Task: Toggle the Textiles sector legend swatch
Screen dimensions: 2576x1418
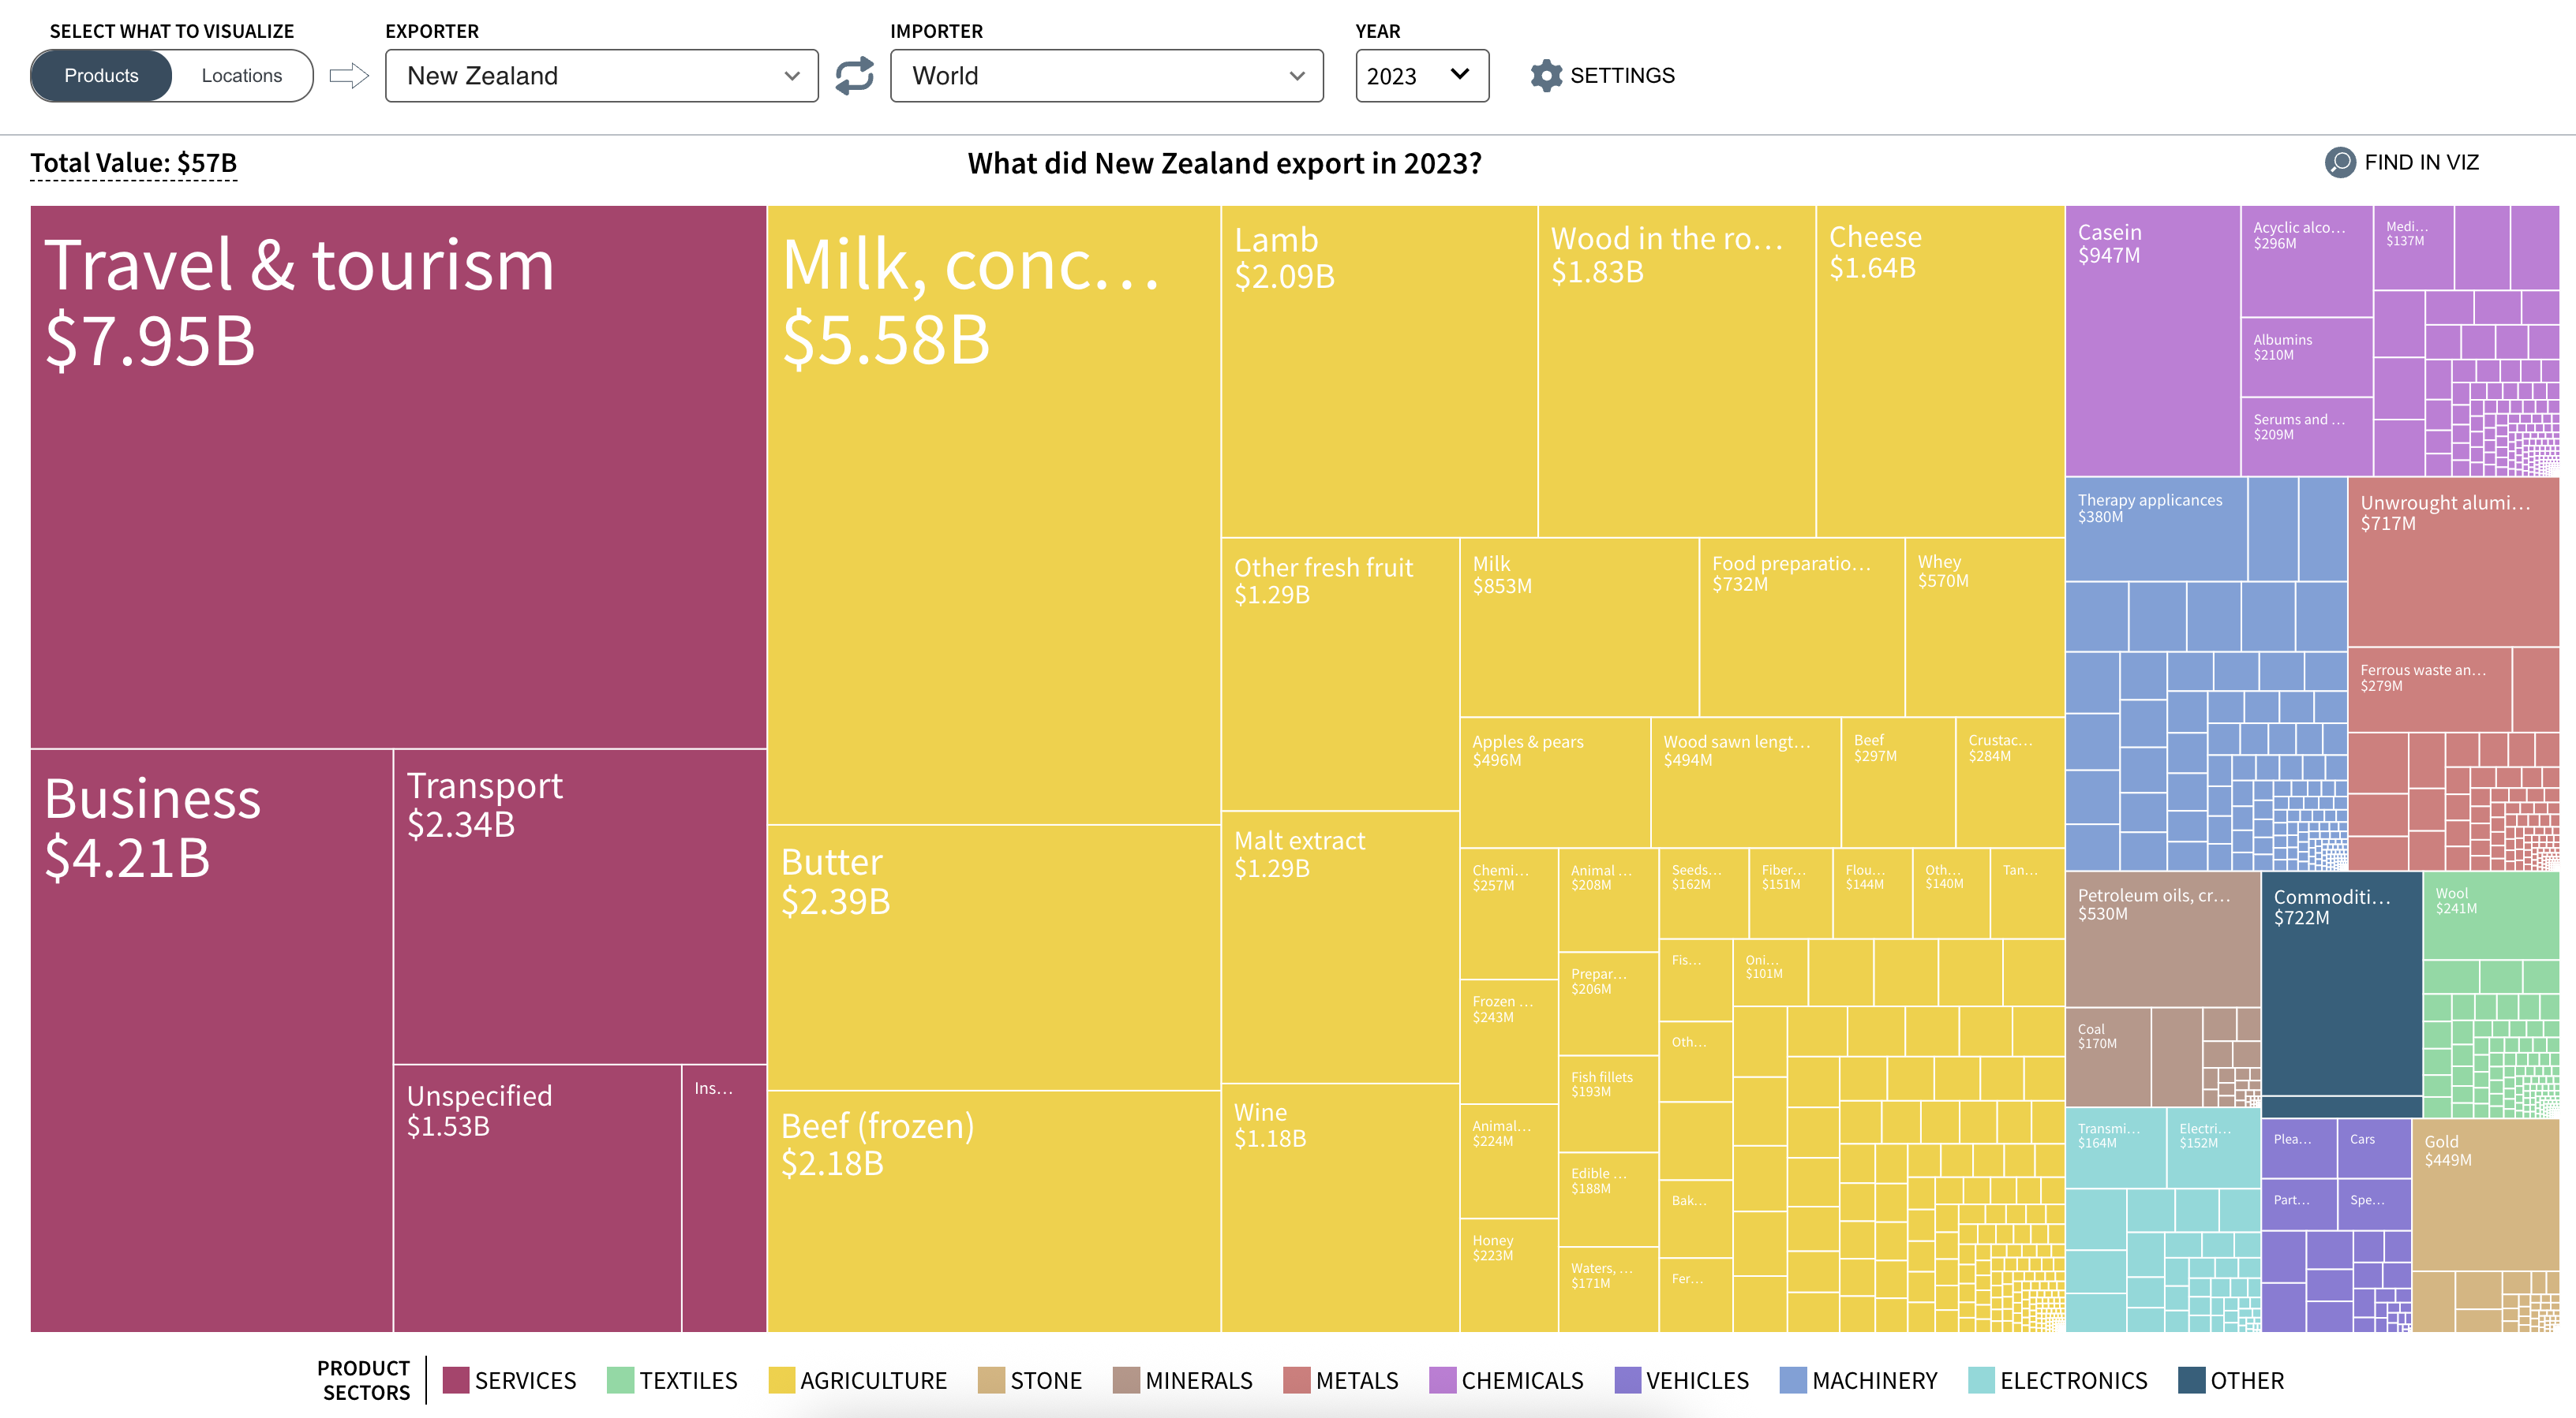Action: (620, 1380)
